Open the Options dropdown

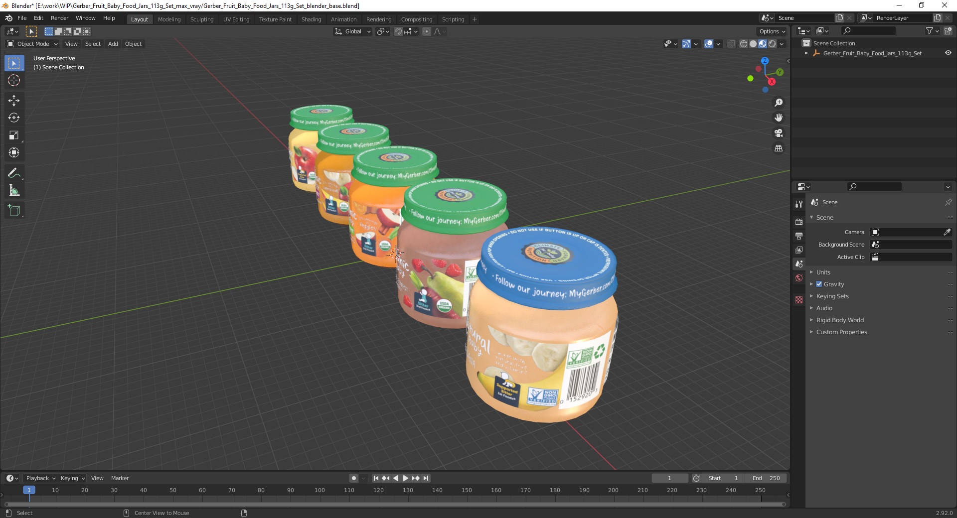pos(772,31)
